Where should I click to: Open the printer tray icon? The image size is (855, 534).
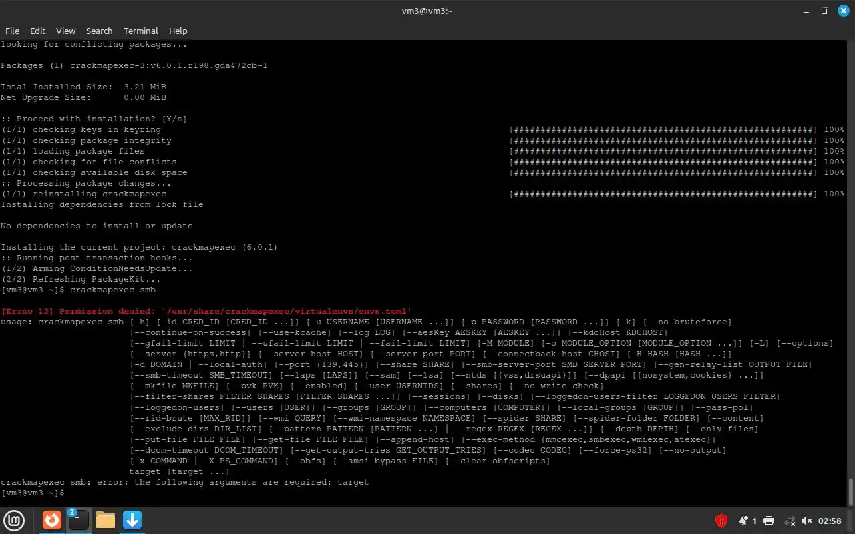pyautogui.click(x=769, y=521)
